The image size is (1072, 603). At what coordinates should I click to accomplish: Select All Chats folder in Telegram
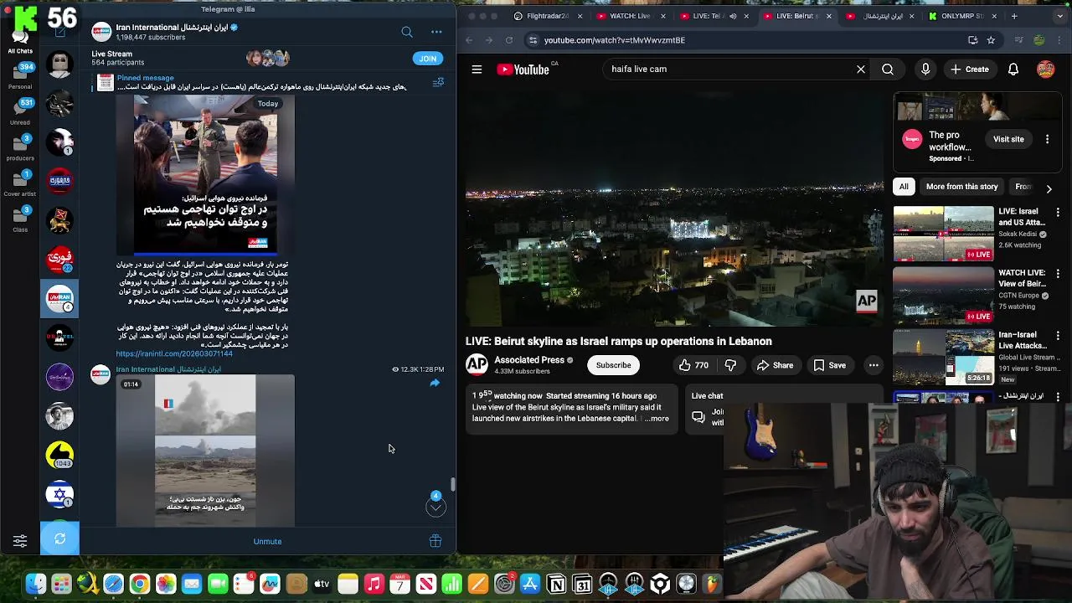tap(20, 44)
